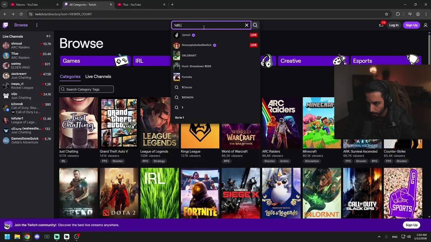Select ilrossopiubelloditwitch suggestion
The height and width of the screenshot is (242, 431).
215,45
